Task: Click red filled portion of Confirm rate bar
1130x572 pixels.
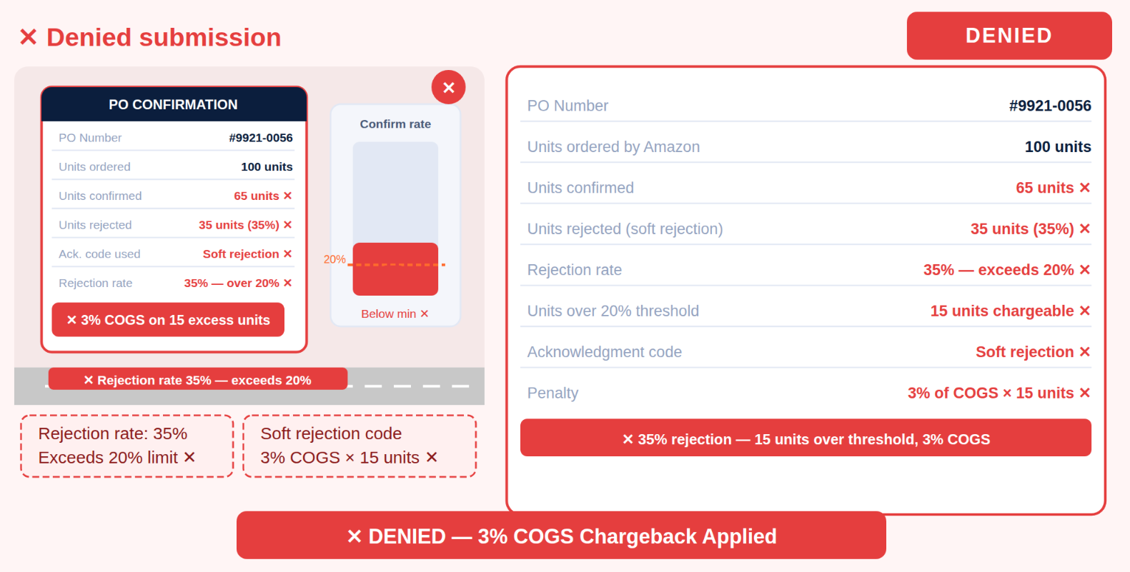Action: pyautogui.click(x=395, y=269)
